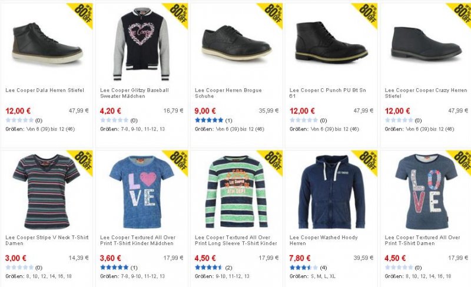
Task: Open the Lee Cooper Dala Herren Stiefel image
Action: tap(47, 44)
